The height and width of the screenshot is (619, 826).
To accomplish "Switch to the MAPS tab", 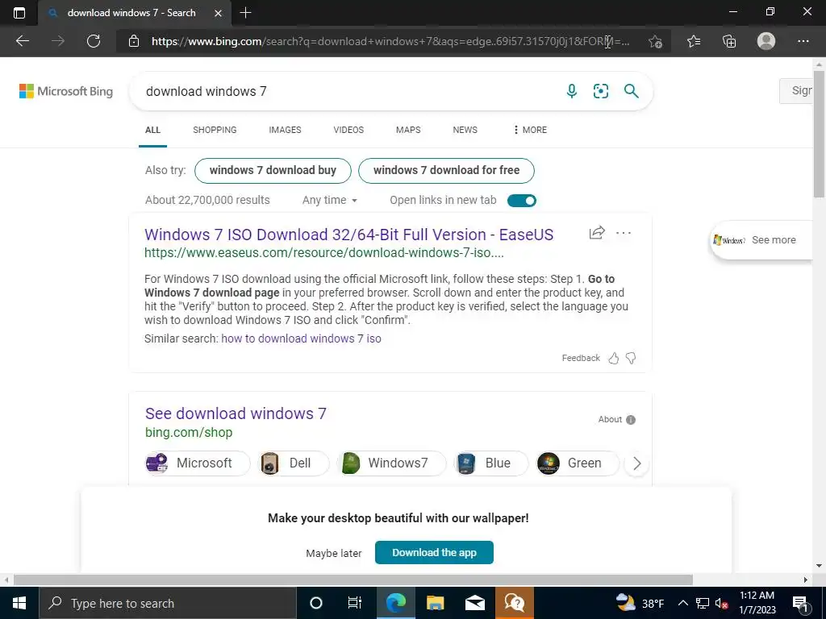I will tap(408, 130).
